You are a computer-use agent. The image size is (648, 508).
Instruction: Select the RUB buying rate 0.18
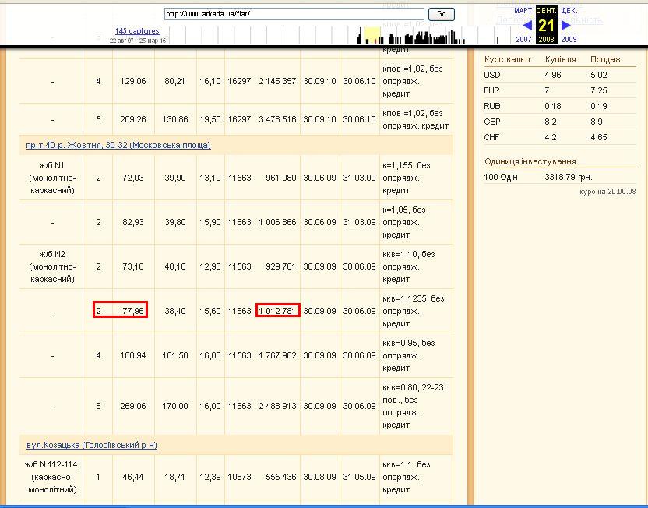[x=553, y=106]
